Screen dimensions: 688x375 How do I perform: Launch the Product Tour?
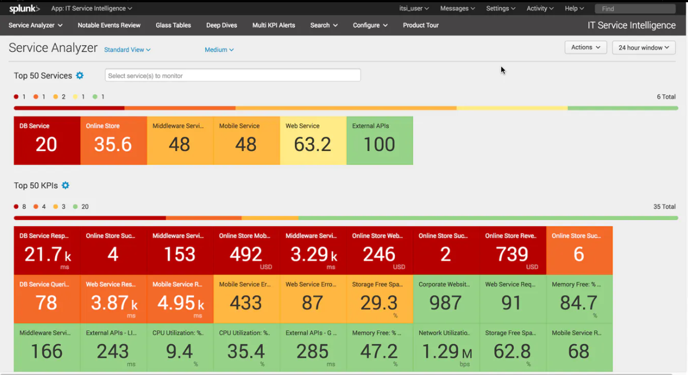(x=420, y=25)
